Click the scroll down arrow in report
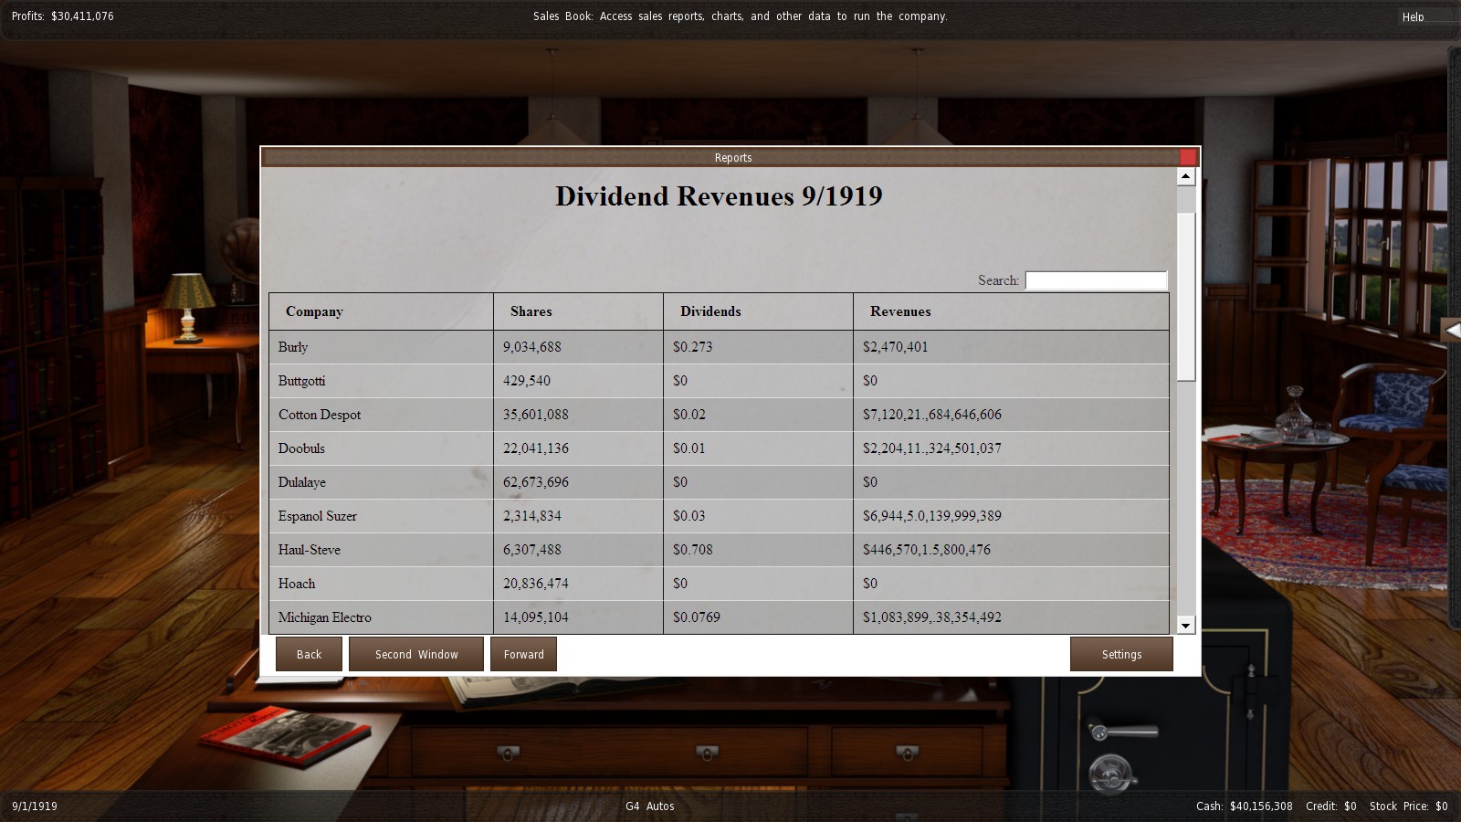 click(x=1185, y=625)
